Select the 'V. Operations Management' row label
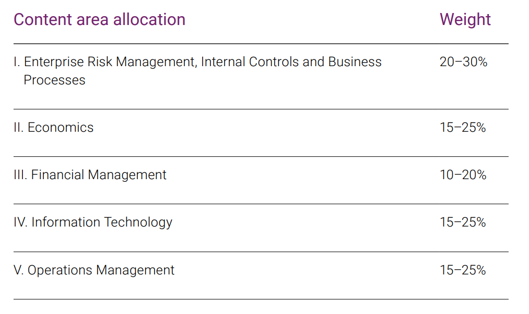 pos(94,270)
